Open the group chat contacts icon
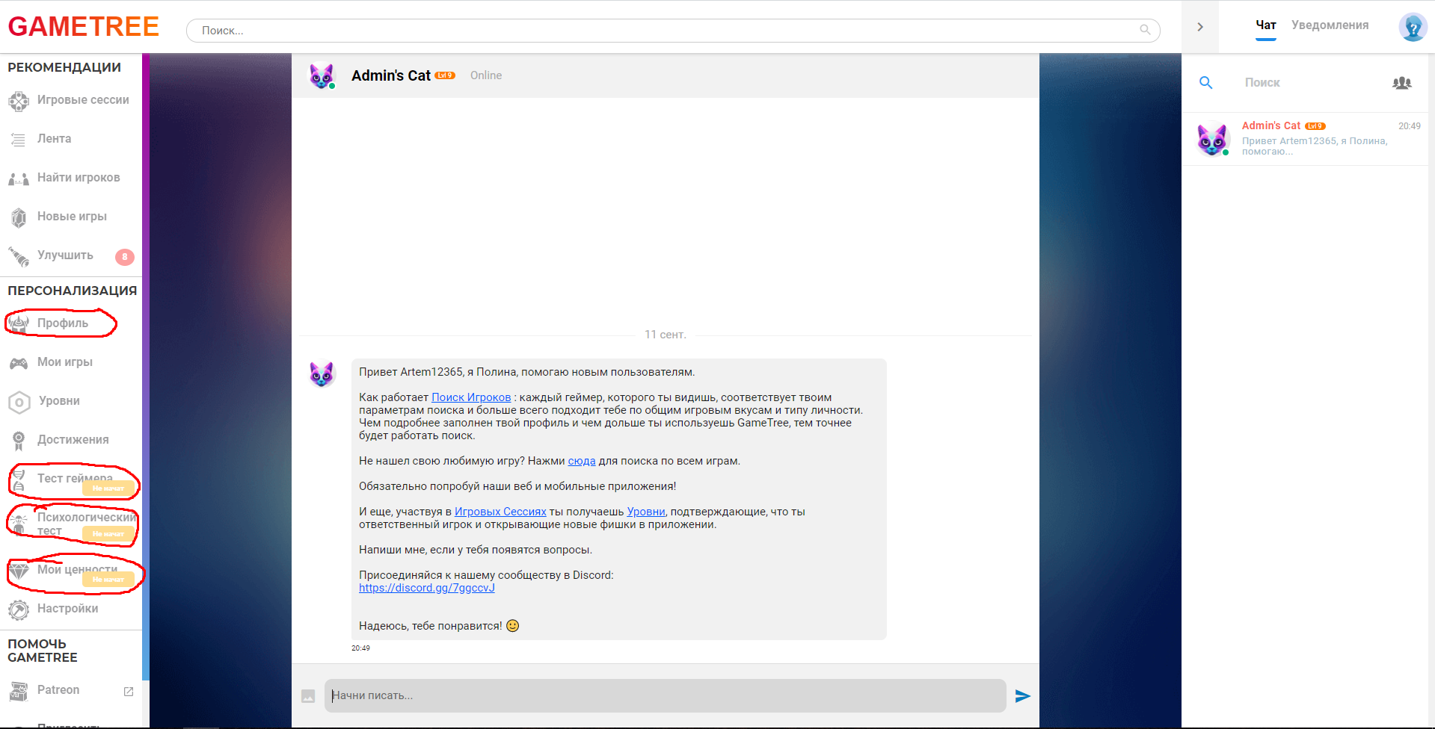 (x=1401, y=83)
